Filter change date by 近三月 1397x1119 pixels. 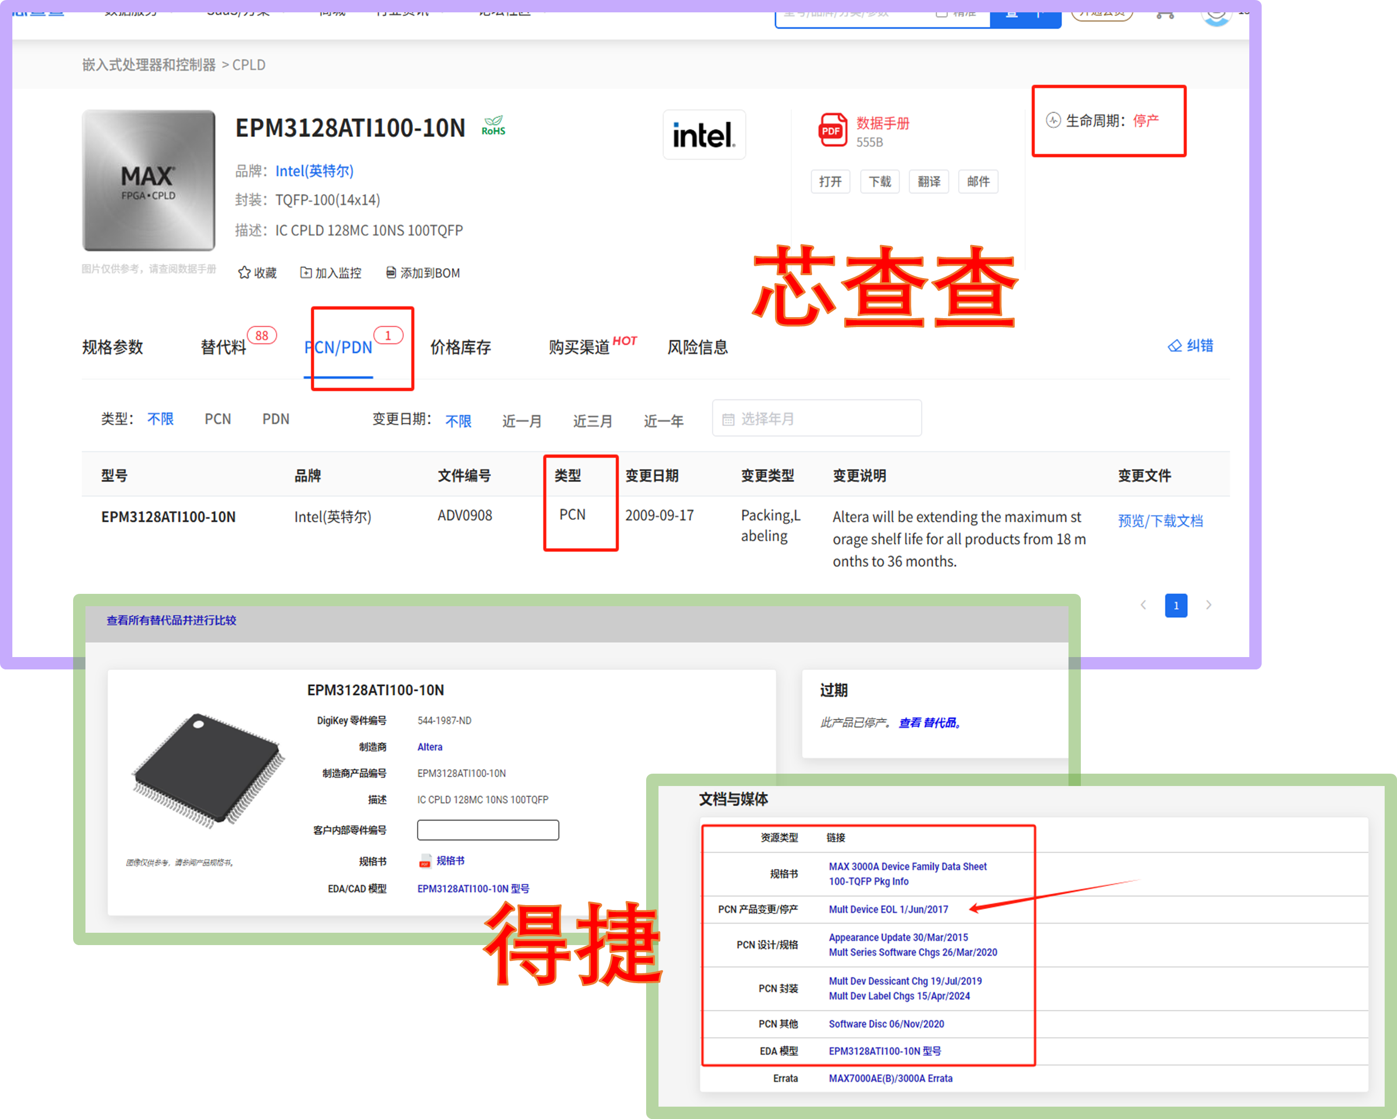click(x=592, y=421)
